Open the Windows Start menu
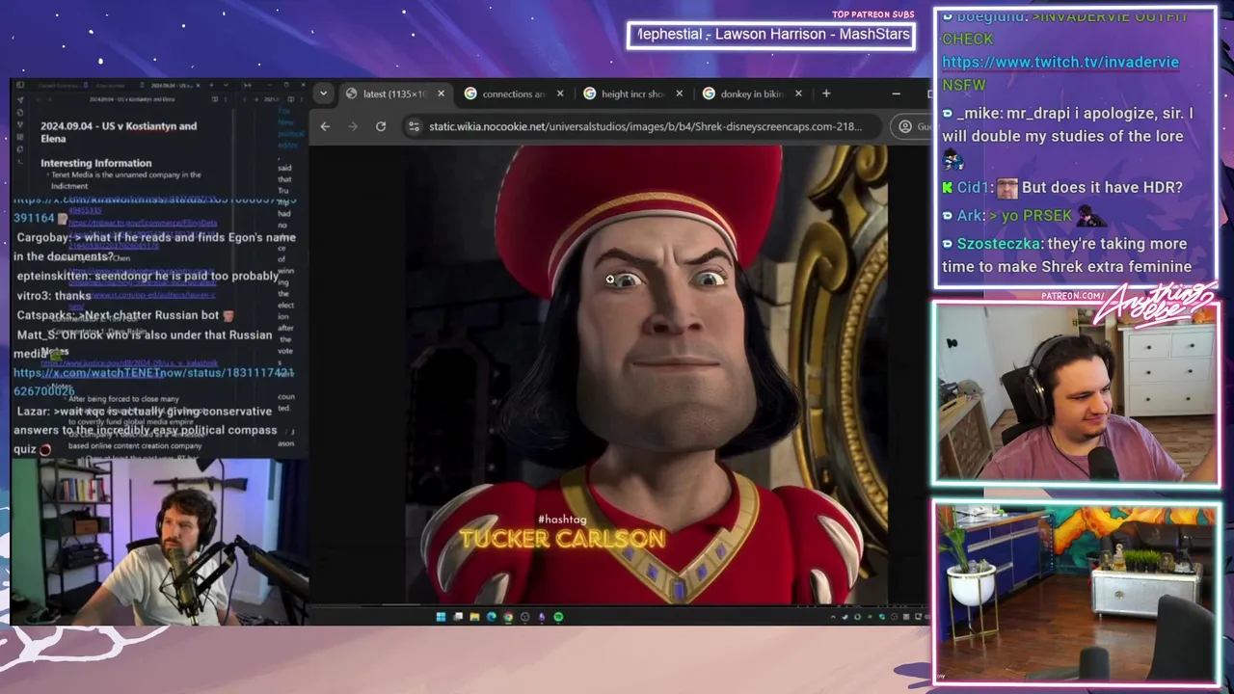 441,617
